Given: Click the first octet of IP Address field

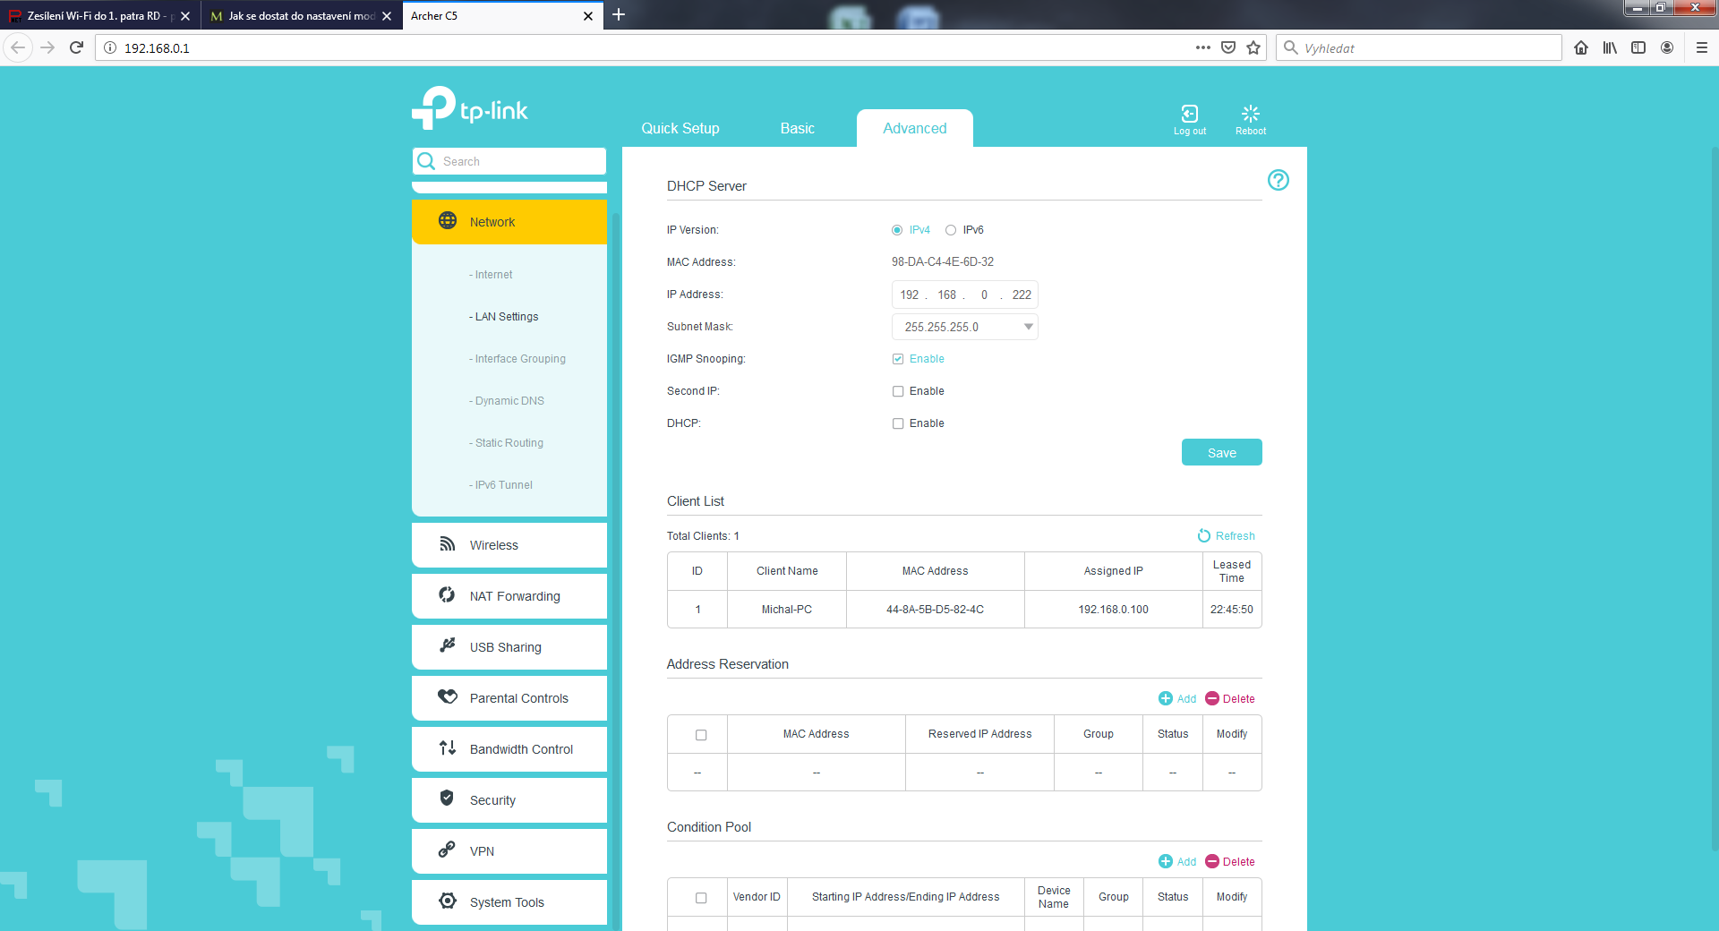Looking at the screenshot, I should pos(910,295).
